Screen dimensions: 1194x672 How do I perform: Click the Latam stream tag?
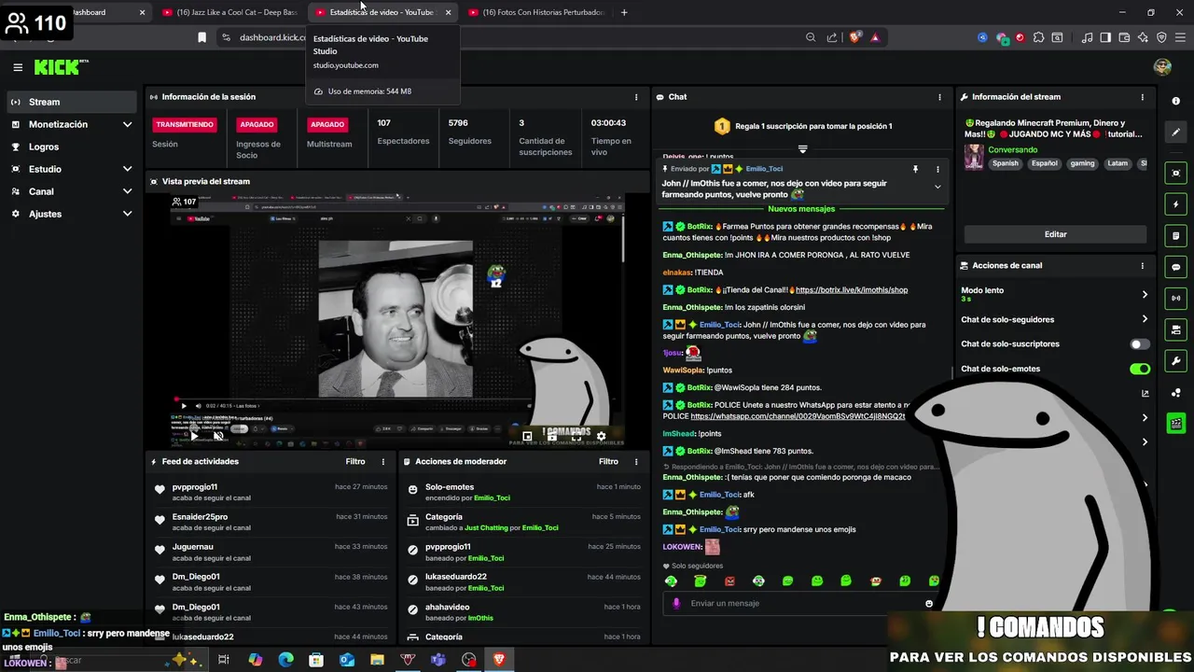(x=1118, y=163)
